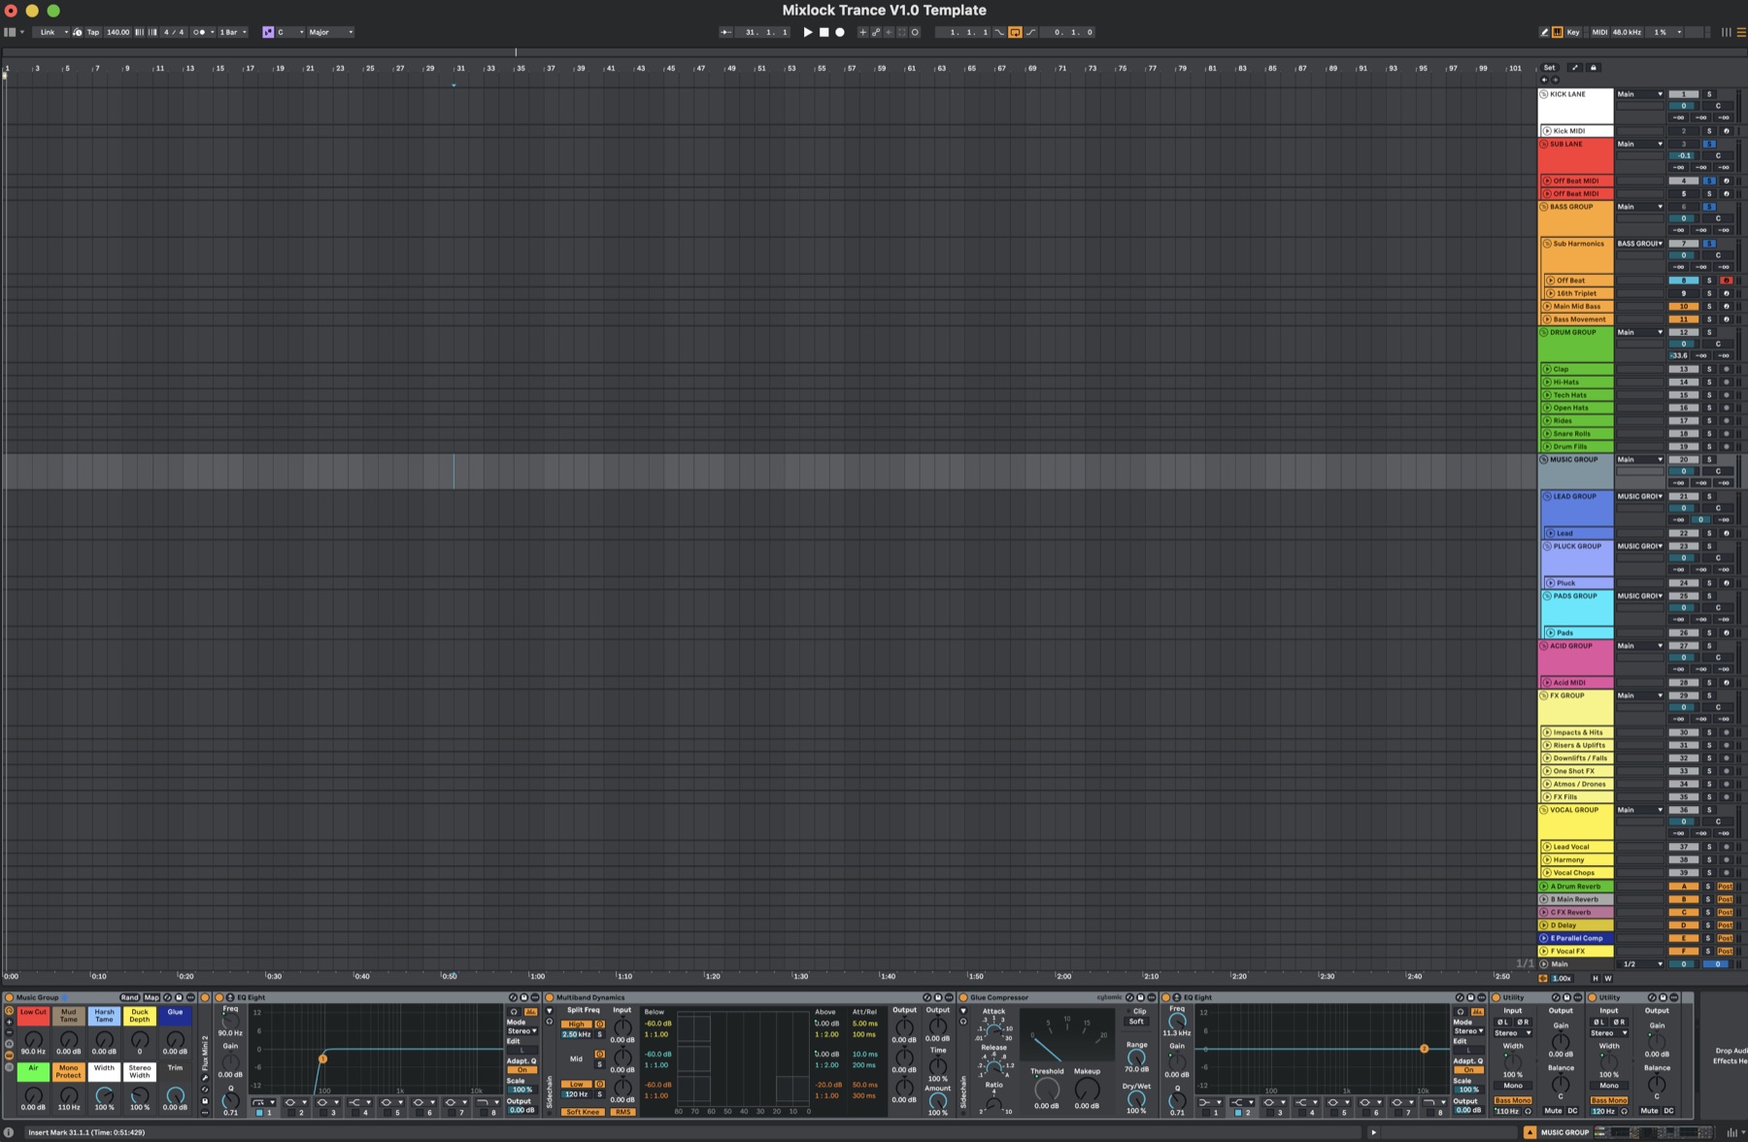Screen dimensions: 1748x1142
Task: Expand Multiband Dynamics Sidechain triangle
Action: coord(550,1011)
